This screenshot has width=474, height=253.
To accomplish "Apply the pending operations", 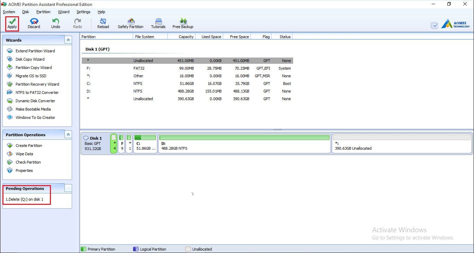I will (x=12, y=24).
